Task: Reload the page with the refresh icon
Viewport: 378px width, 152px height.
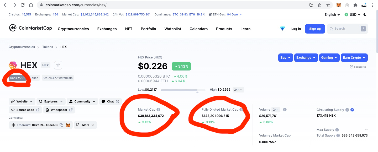Action: tap(23, 5)
